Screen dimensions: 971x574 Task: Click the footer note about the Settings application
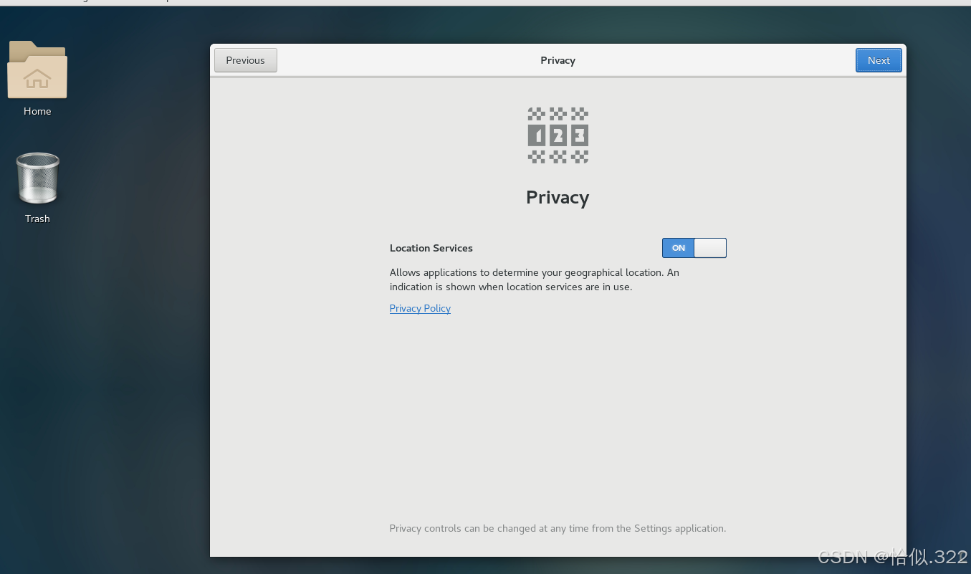558,528
